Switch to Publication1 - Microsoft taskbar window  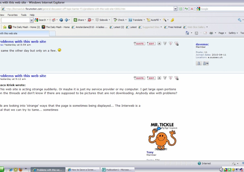(x=117, y=170)
